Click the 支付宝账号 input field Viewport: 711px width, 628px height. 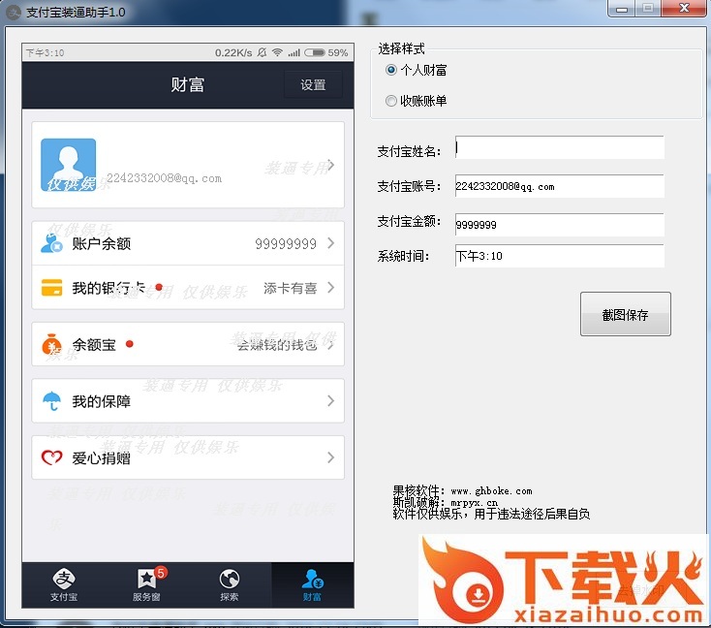pyautogui.click(x=560, y=186)
